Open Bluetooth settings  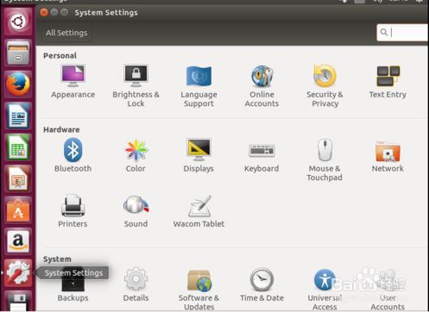point(73,155)
